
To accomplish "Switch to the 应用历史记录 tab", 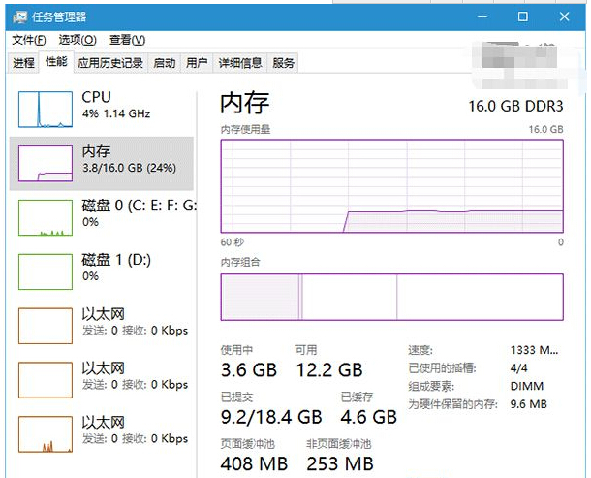I will 110,63.
